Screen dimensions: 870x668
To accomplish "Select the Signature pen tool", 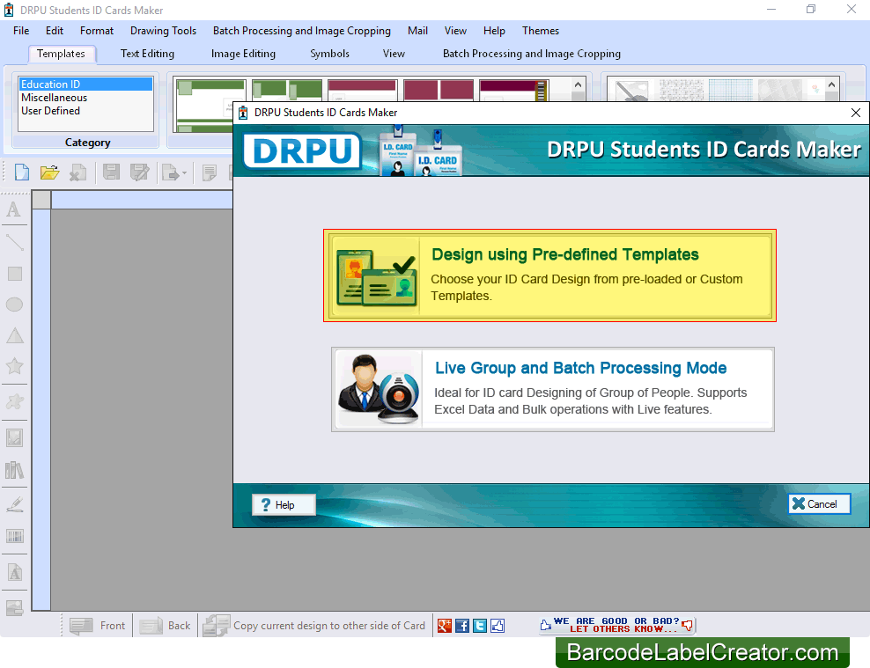I will pyautogui.click(x=14, y=504).
